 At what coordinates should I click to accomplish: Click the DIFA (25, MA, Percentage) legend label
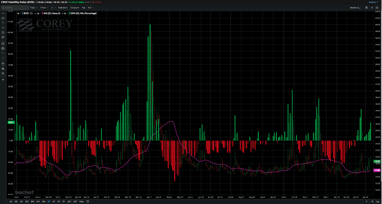coord(84,13)
